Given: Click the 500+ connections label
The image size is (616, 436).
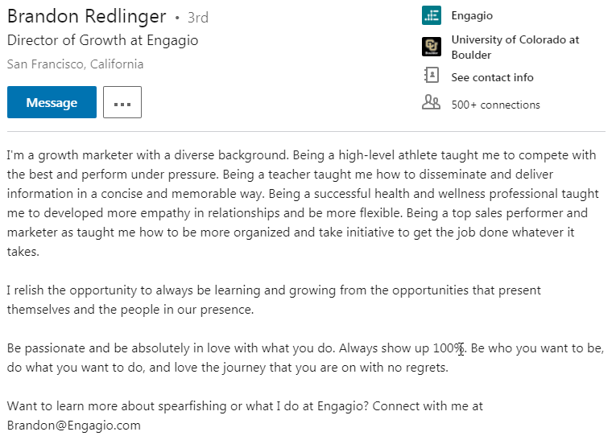Looking at the screenshot, I should pos(495,105).
